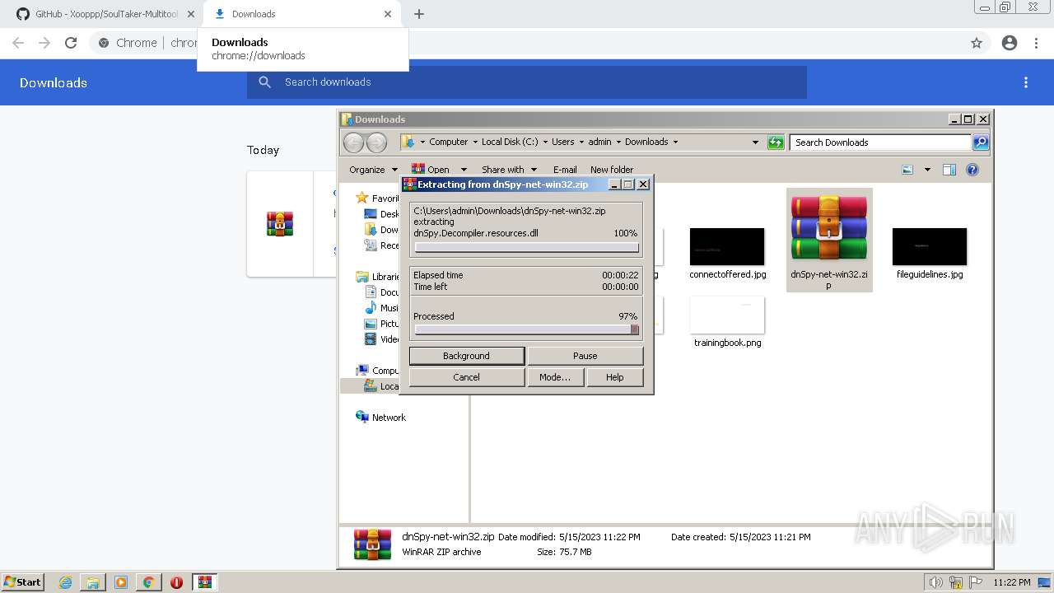Click the dnSpy.Decompiler.resources.dll file progress bar

click(526, 247)
